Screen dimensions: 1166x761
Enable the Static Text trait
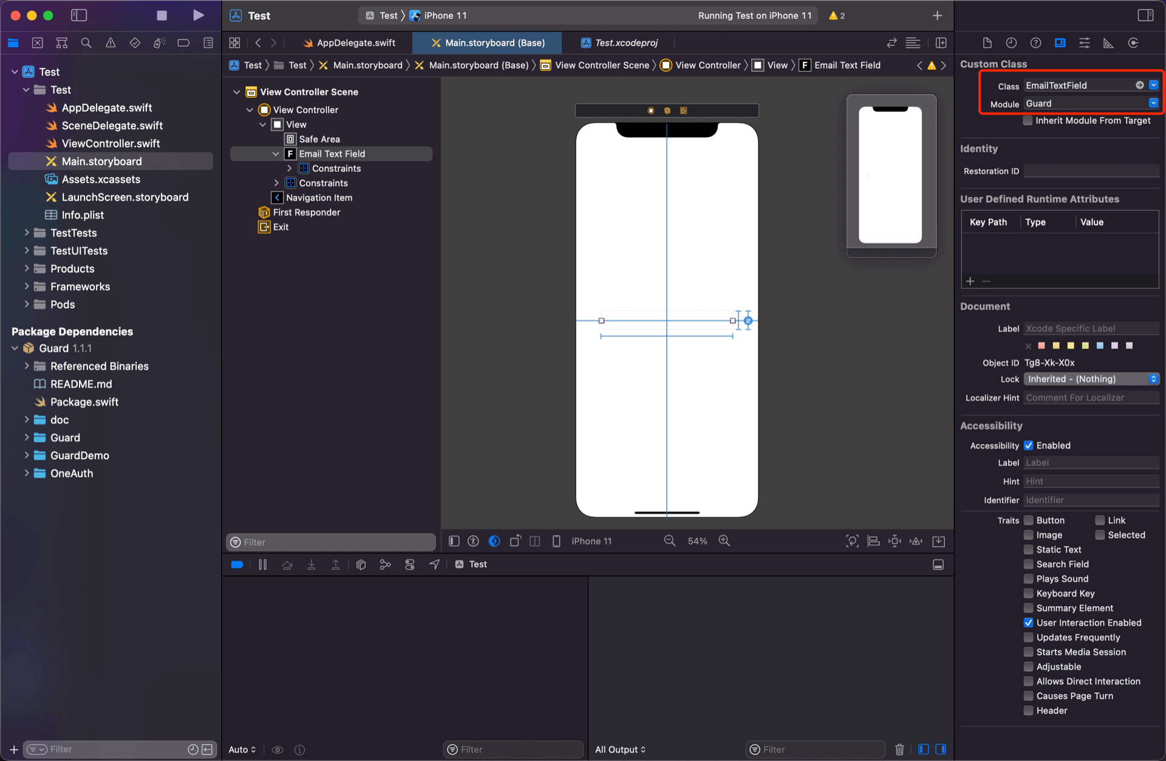(x=1028, y=549)
